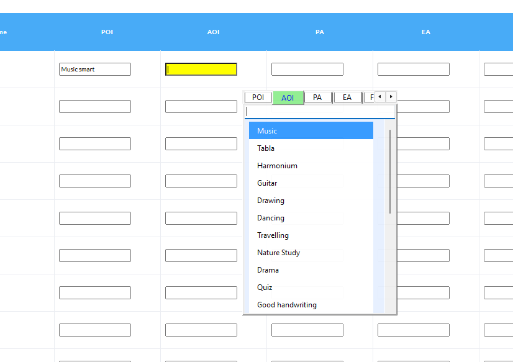Open the EA tab in the popup
This screenshot has height=362, width=513.
pos(347,97)
